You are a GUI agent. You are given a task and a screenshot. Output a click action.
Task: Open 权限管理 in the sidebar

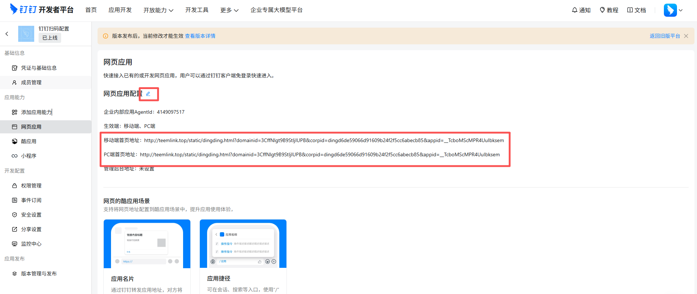(x=45, y=186)
